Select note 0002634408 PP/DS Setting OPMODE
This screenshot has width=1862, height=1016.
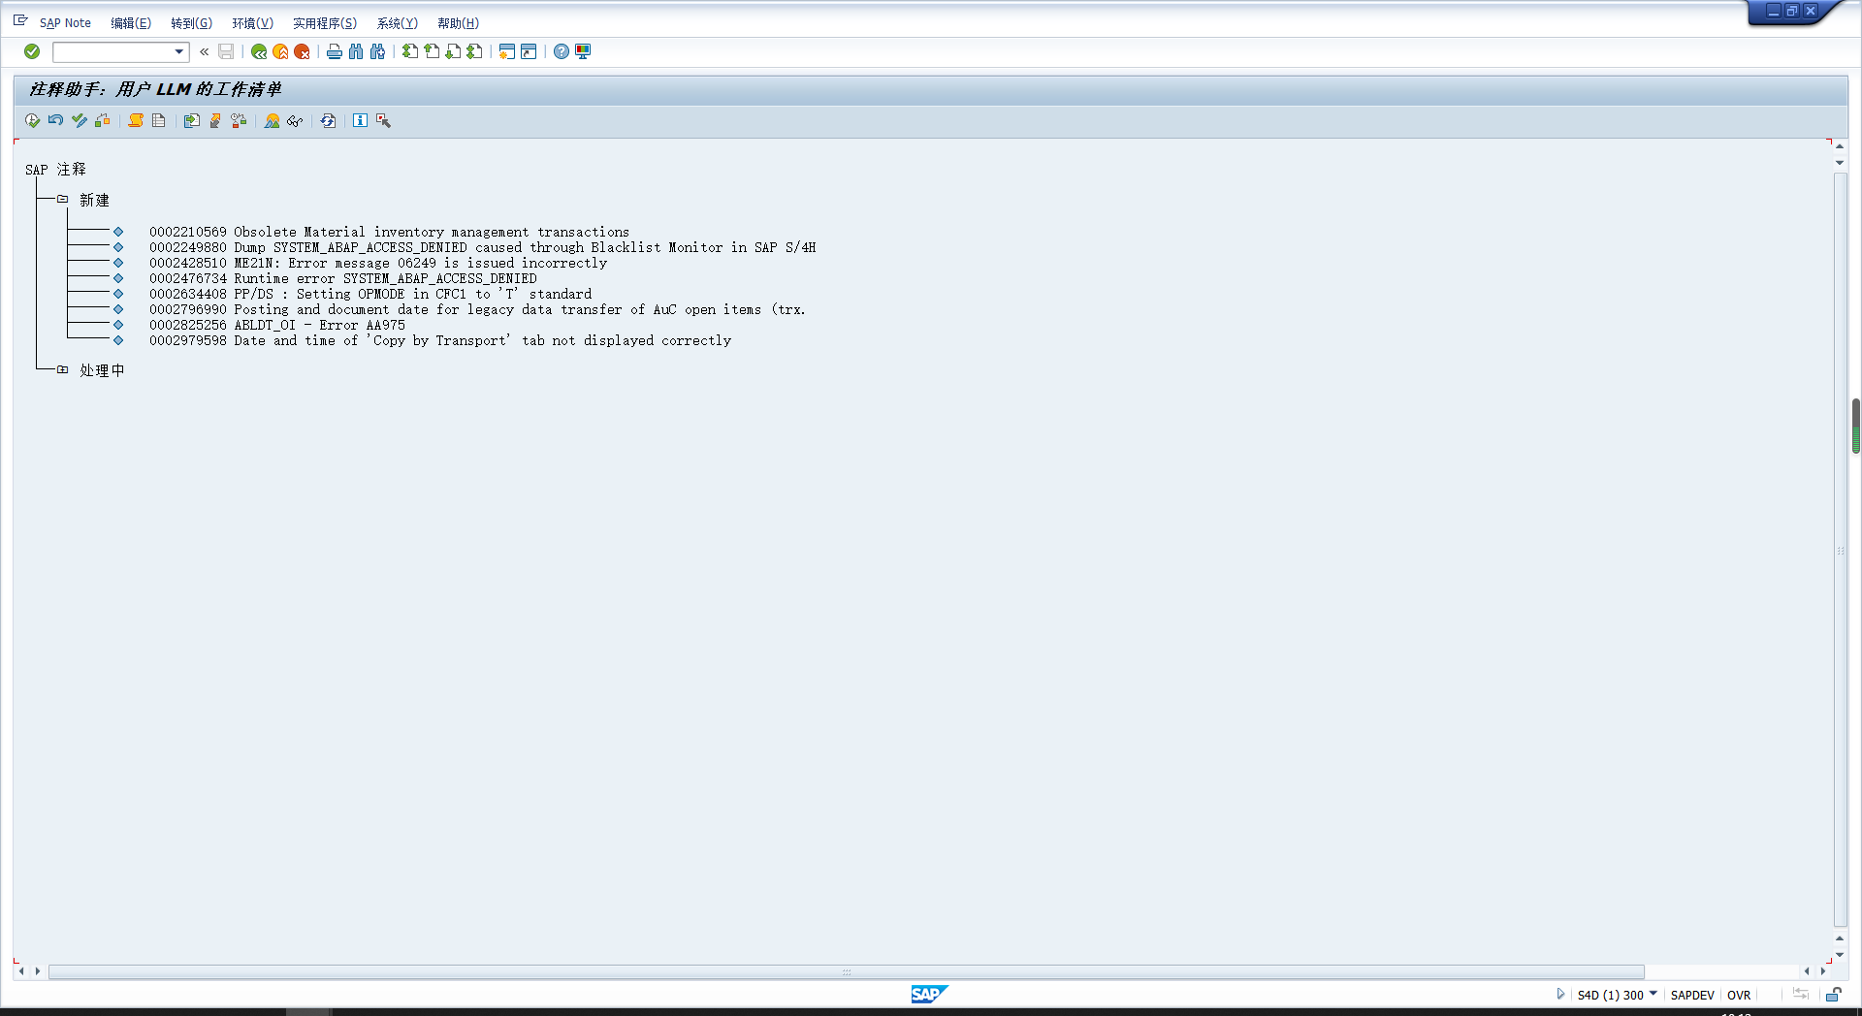(370, 294)
